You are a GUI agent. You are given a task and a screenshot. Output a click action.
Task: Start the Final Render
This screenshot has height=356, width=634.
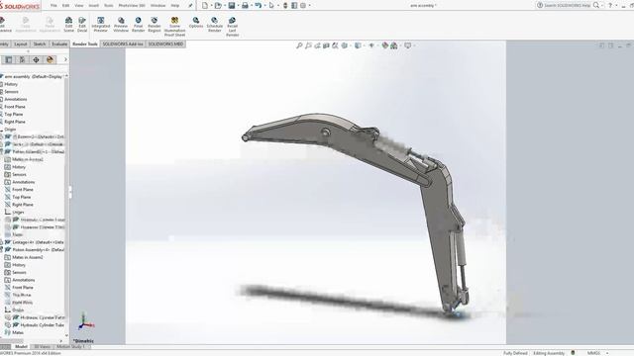pyautogui.click(x=138, y=25)
